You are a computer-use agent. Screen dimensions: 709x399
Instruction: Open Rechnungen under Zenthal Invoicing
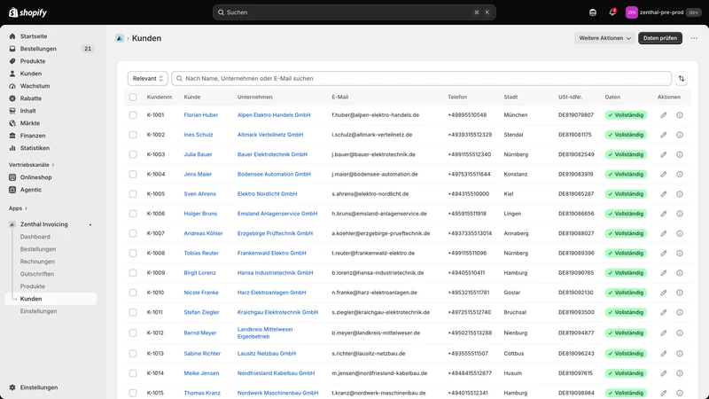click(37, 262)
